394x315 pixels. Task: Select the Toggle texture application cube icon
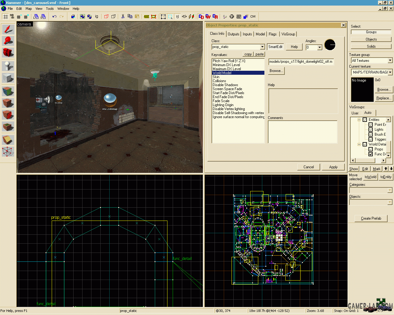pyautogui.click(x=8, y=91)
